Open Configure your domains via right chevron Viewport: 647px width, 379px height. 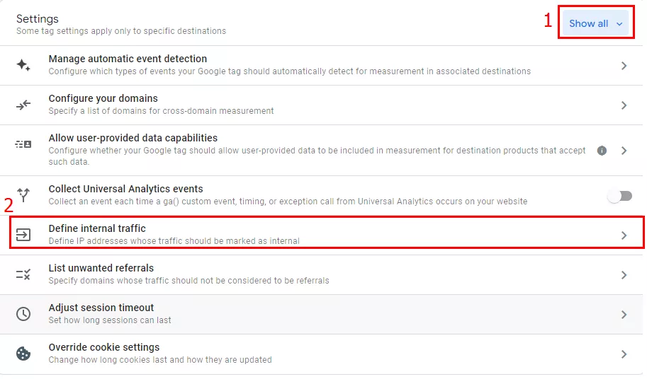point(624,105)
